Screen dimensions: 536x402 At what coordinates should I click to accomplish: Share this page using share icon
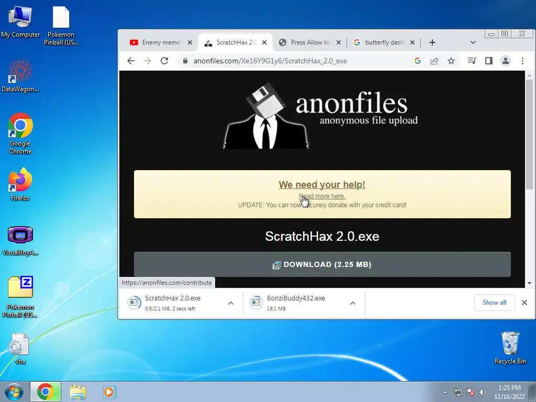click(x=434, y=61)
